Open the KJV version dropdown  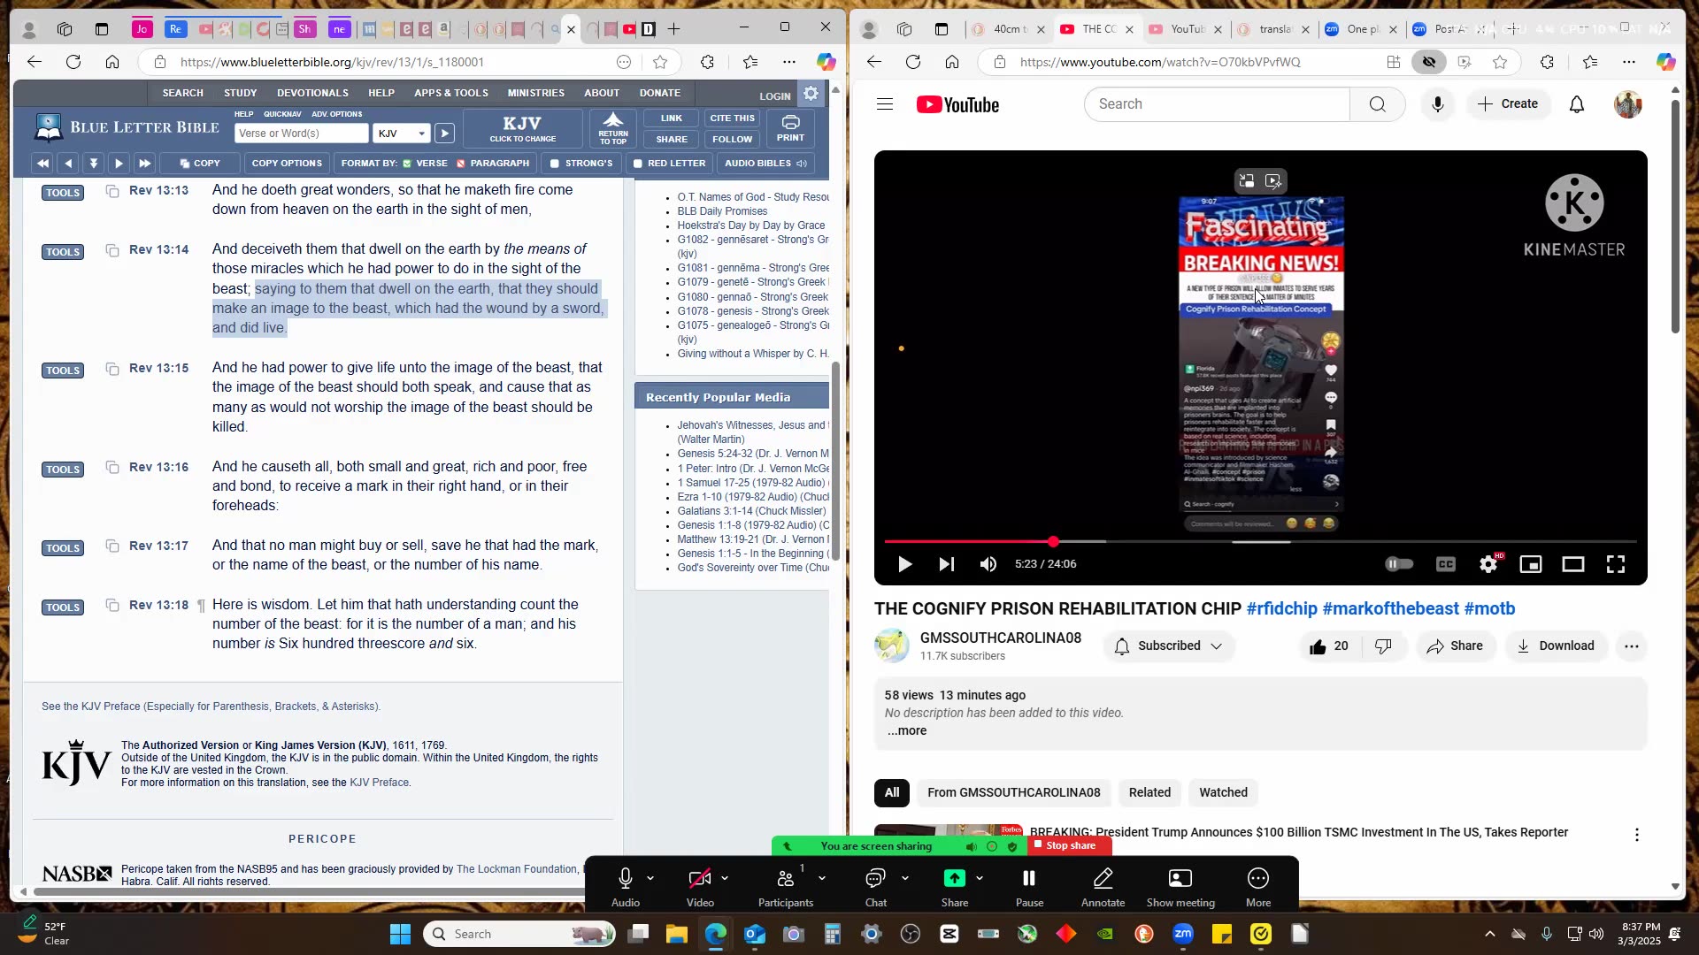[x=401, y=134]
